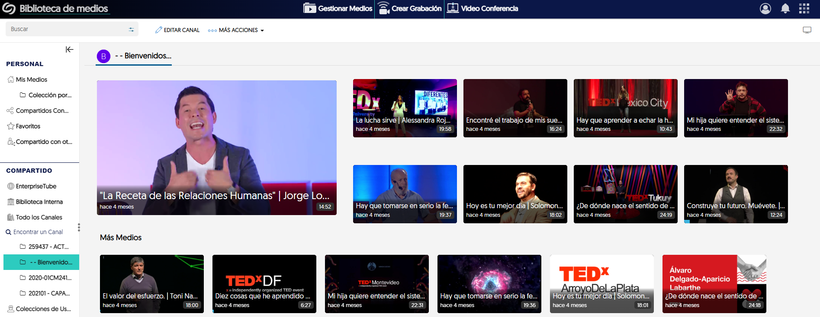The width and height of the screenshot is (820, 317).
Task: Open the user account profile icon
Action: tap(765, 9)
